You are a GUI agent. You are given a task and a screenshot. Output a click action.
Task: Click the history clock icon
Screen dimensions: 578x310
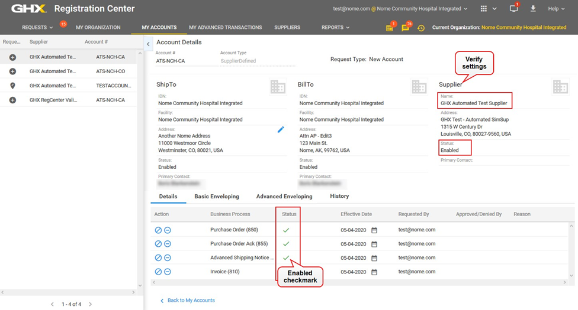click(x=421, y=28)
